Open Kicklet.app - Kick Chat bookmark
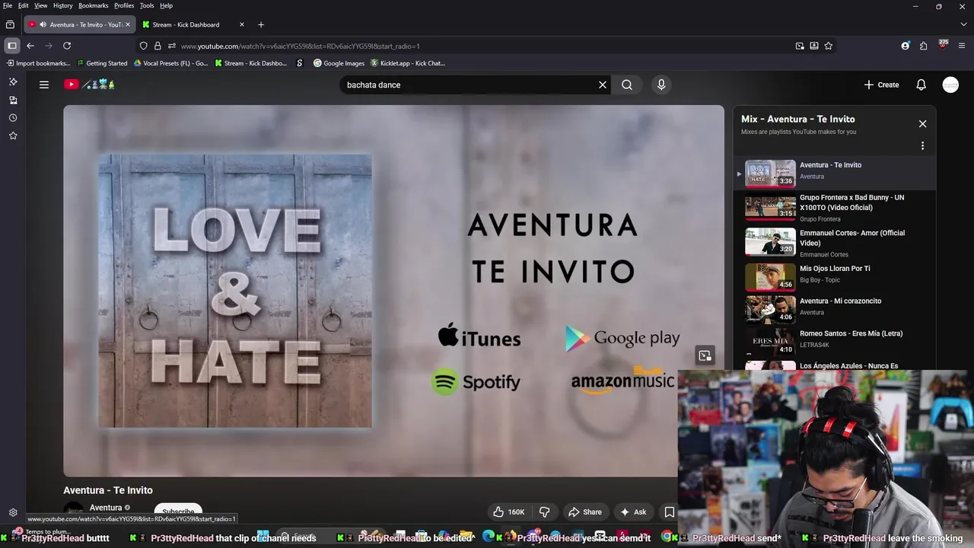Screen dimensions: 974x548 pos(408,63)
